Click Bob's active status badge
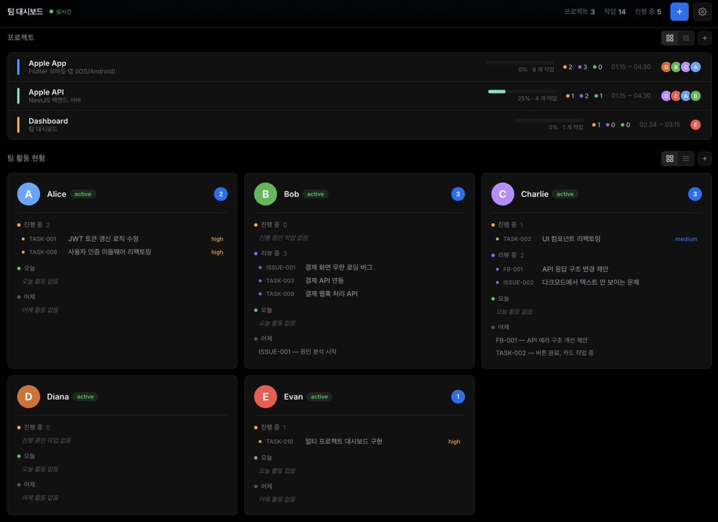The image size is (718, 522). pos(315,194)
